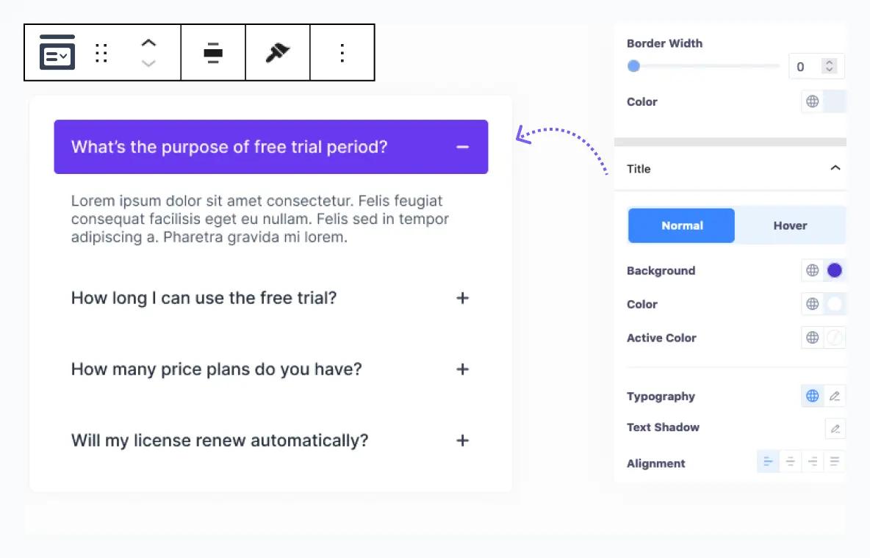Click the globe icon beside Typography
Image resolution: width=870 pixels, height=558 pixels.
click(x=812, y=396)
